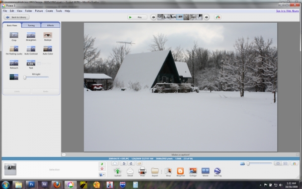Open the Help menu

point(67,11)
